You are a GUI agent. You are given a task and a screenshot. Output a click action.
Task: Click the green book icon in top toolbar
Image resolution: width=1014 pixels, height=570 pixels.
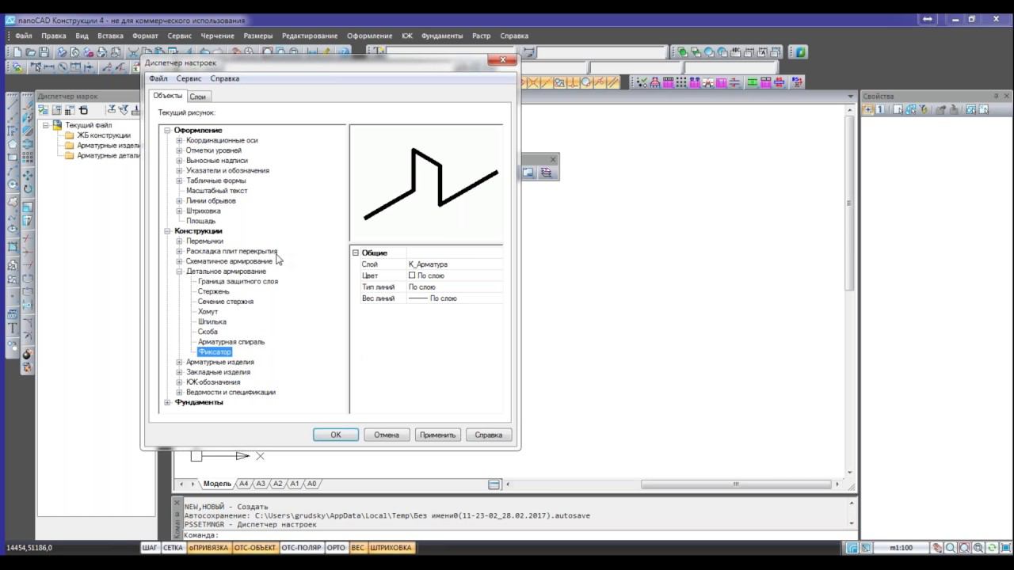(801, 52)
